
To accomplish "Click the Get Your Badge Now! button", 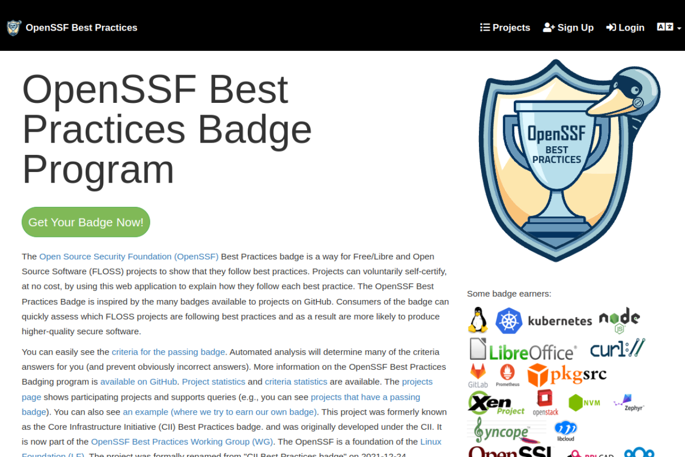I will 86,222.
